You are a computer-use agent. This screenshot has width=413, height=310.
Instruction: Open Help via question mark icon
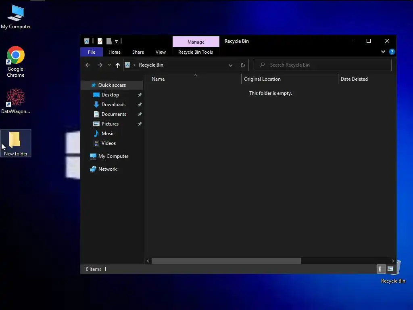point(392,52)
